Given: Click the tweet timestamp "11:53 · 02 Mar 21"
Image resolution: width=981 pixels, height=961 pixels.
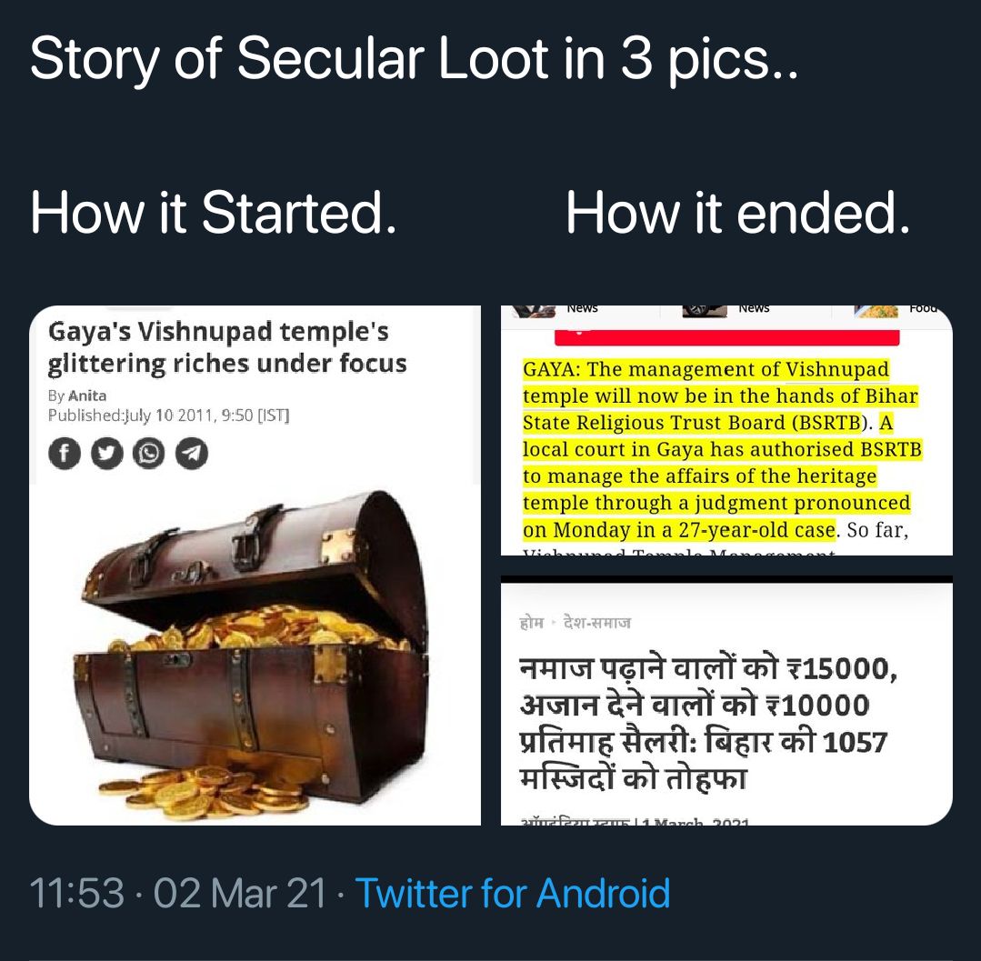Looking at the screenshot, I should [x=178, y=893].
